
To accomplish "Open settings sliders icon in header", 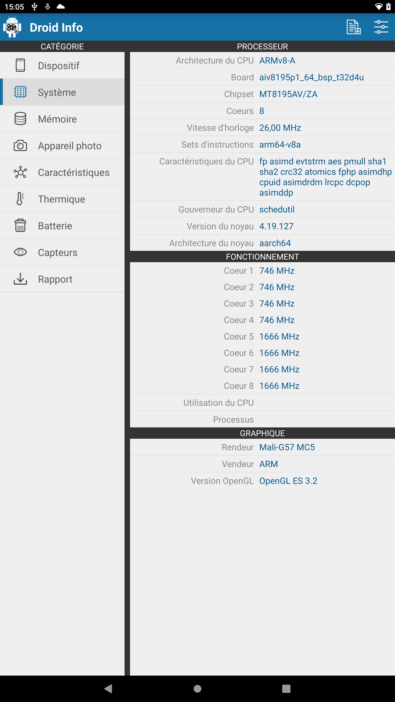I will coord(381,27).
